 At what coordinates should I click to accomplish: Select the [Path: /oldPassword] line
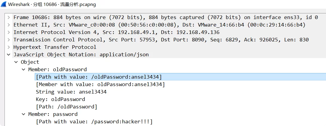coord(66,107)
